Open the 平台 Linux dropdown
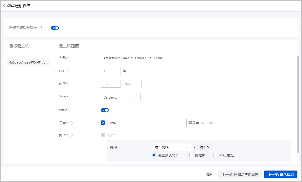Screen dimensions: 302x182 coord(121,97)
